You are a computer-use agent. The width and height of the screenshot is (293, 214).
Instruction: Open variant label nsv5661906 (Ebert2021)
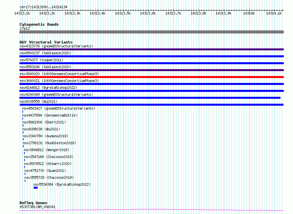point(44,122)
